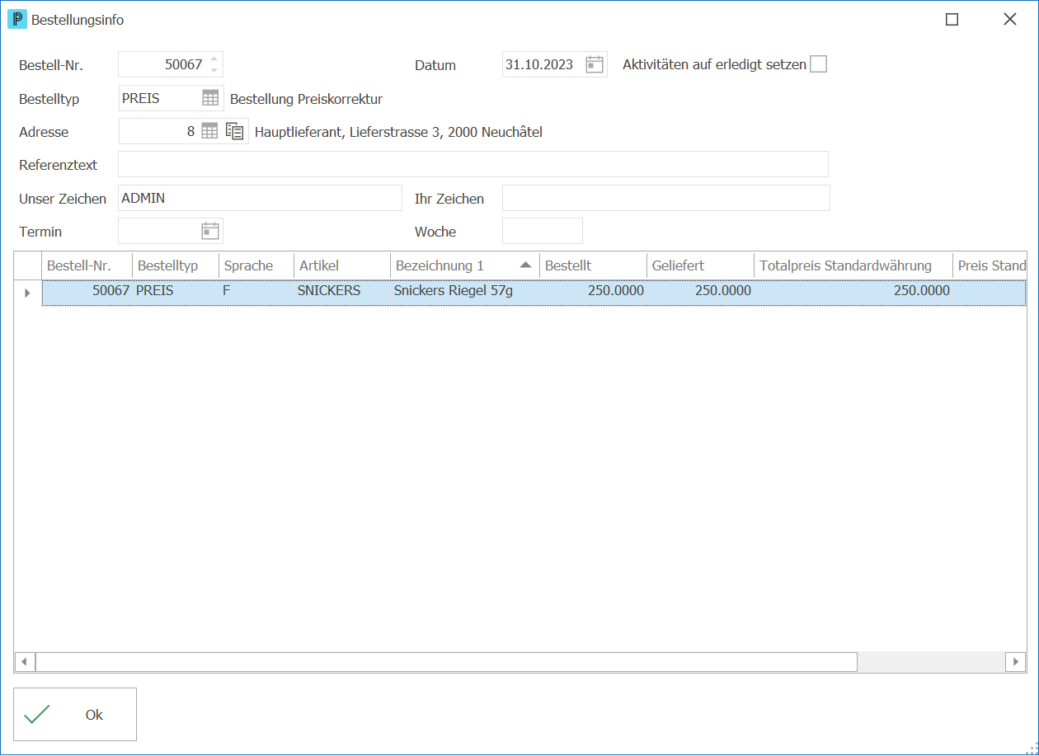The image size is (1039, 756).
Task: Open the Termin calendar picker icon
Action: 211,231
